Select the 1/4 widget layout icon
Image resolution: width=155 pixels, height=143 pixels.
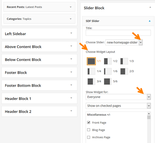pos(91,71)
